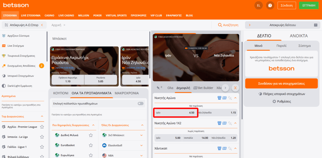
Task: Hide A-Z sports with Απόκρυψη Α-Ω Σπορ
Action: pyautogui.click(x=24, y=25)
